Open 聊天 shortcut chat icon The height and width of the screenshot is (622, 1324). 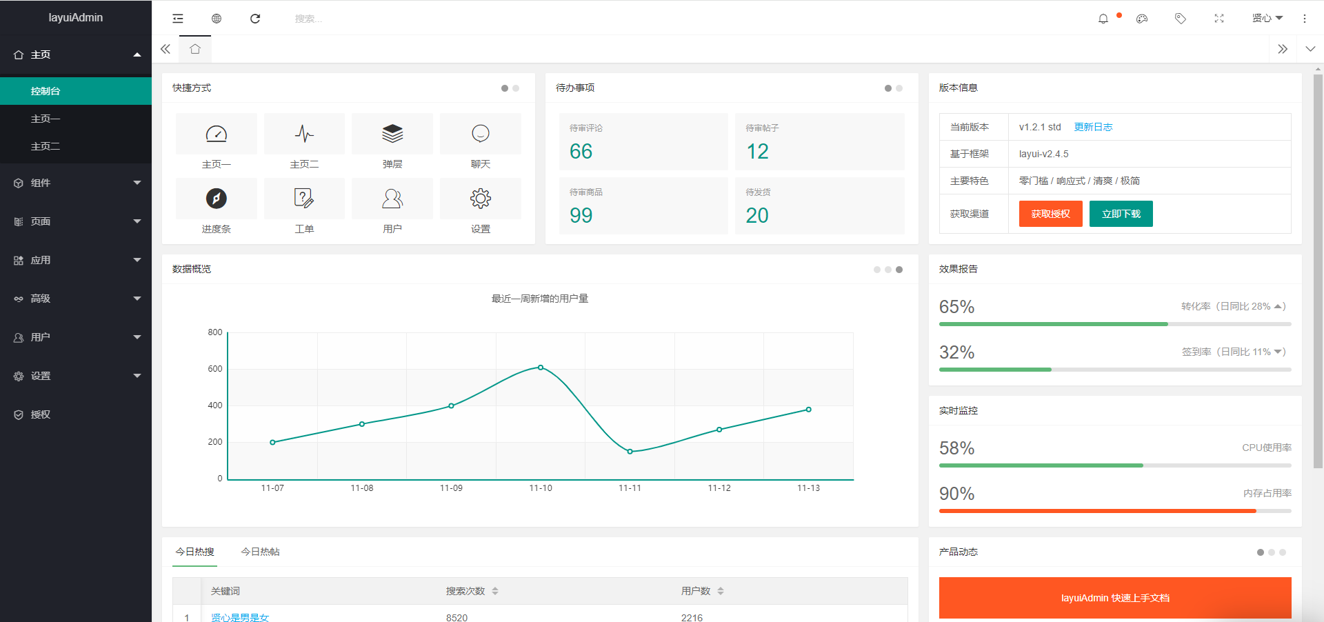point(481,134)
